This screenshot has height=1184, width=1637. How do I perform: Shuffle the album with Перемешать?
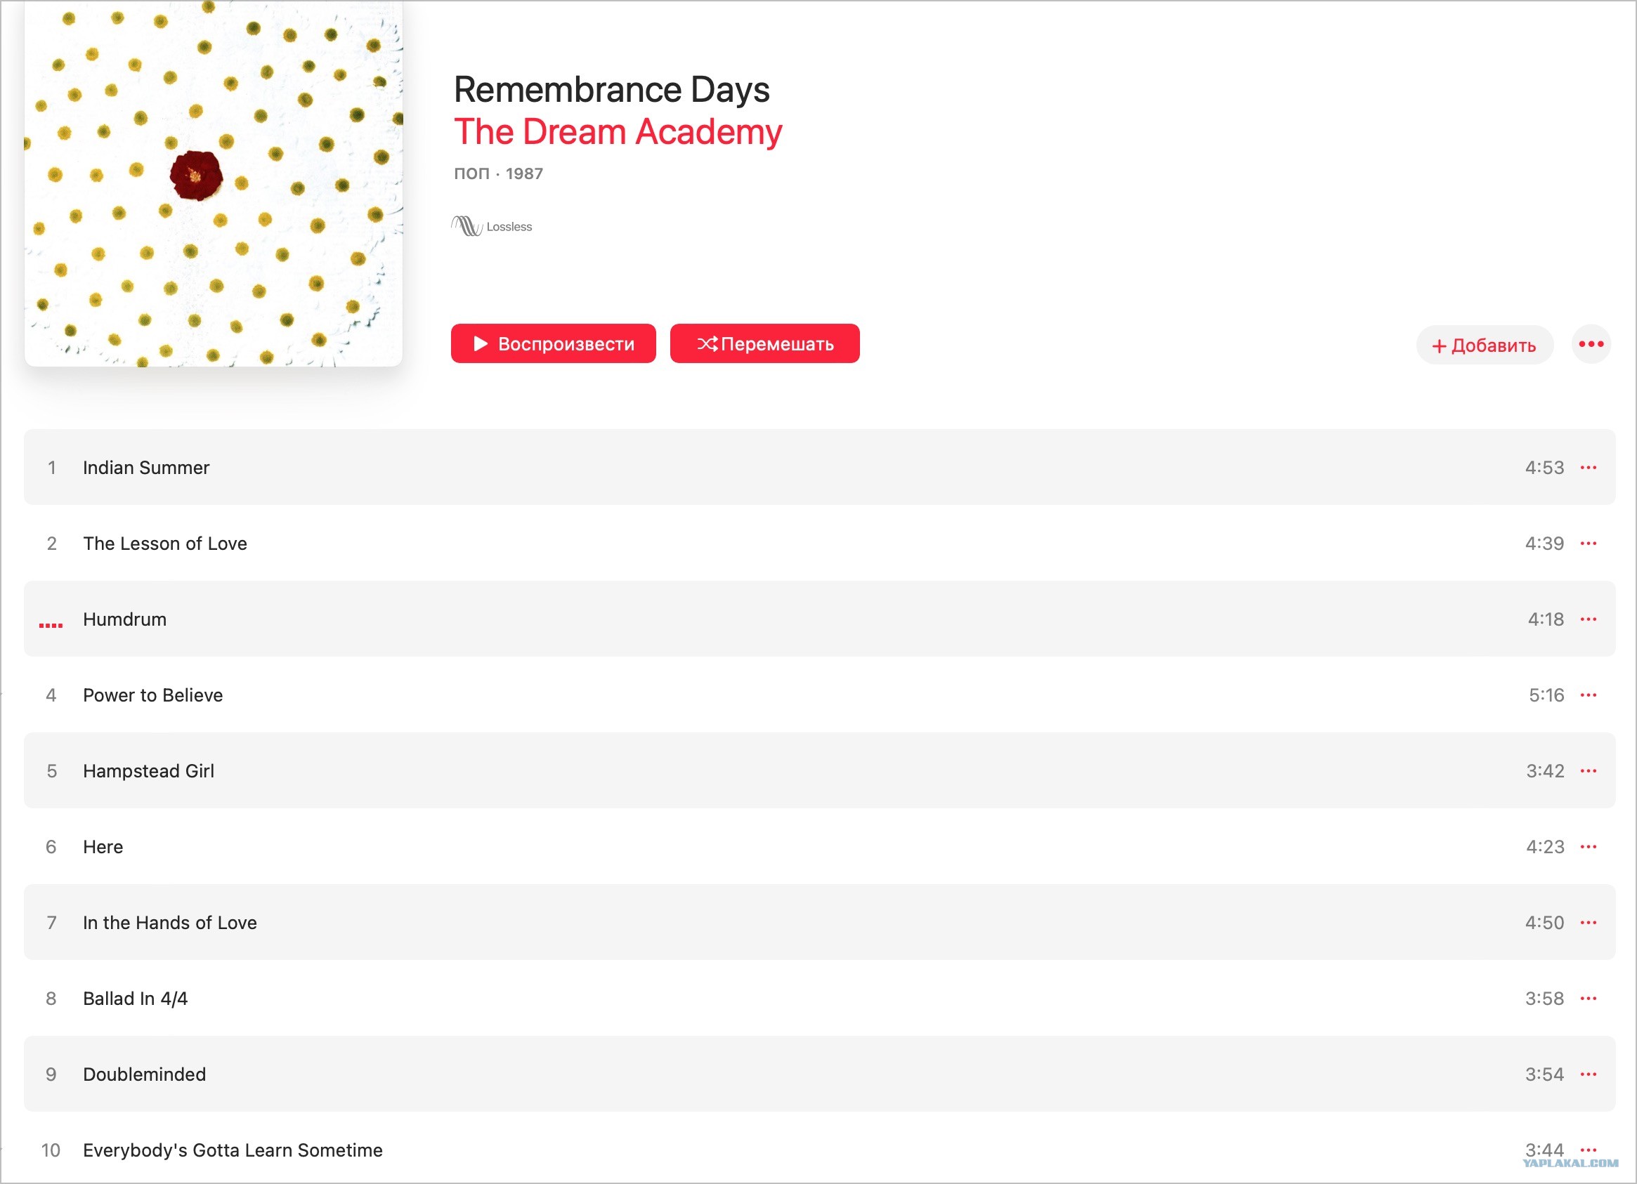[x=764, y=343]
